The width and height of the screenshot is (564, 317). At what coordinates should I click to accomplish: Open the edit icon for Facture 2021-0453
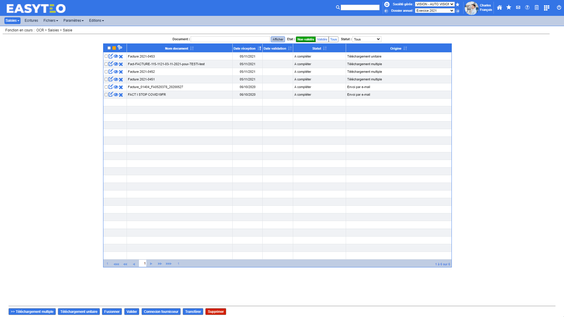[x=111, y=56]
